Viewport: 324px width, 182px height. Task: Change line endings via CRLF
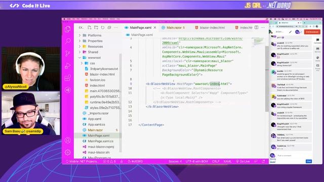216,161
